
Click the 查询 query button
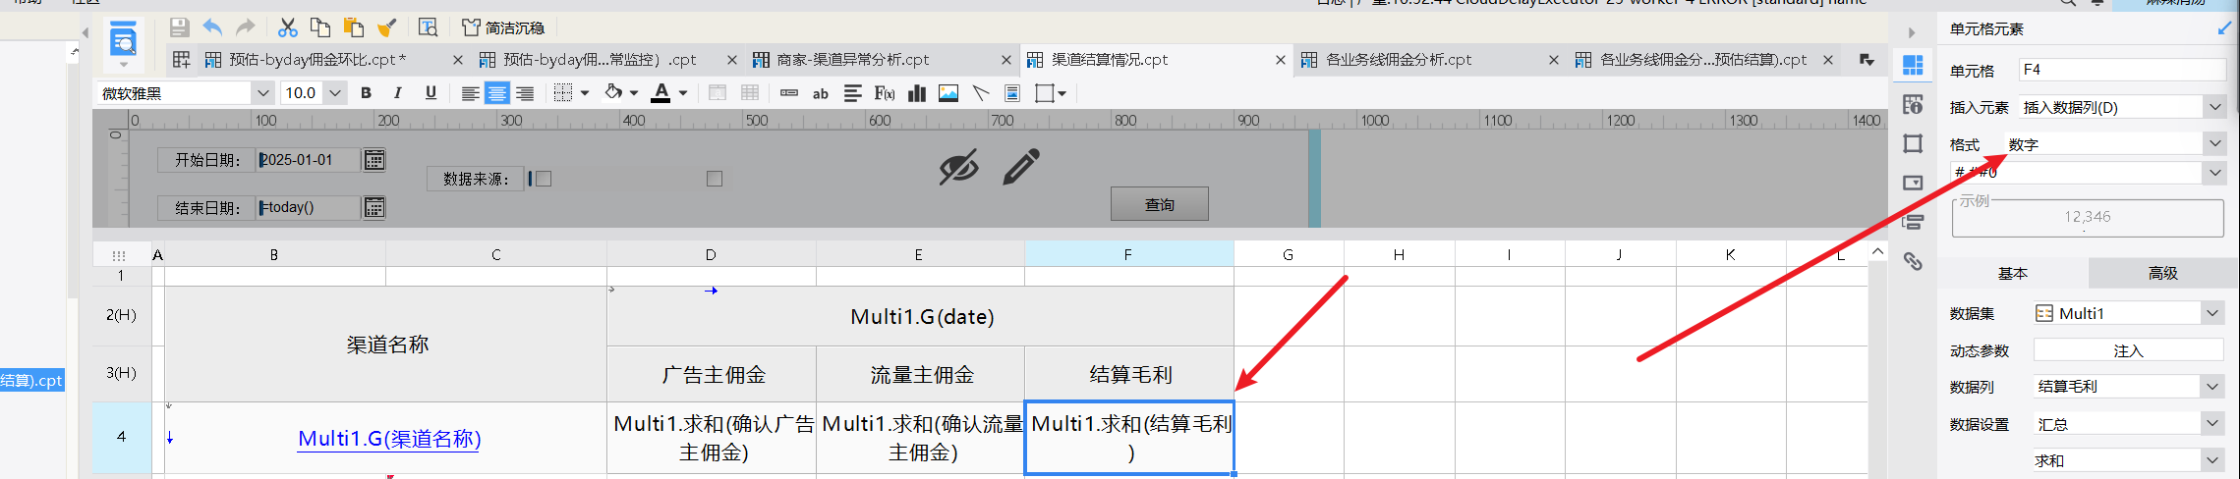[1160, 204]
